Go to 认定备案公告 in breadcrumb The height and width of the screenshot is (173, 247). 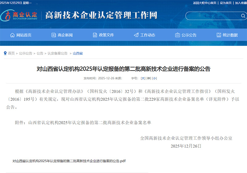(x=57, y=53)
